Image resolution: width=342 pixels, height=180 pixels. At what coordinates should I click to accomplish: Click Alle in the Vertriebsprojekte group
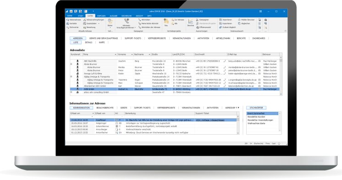click(175, 23)
